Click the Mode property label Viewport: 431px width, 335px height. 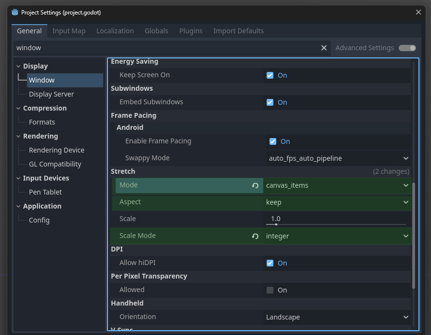[129, 185]
